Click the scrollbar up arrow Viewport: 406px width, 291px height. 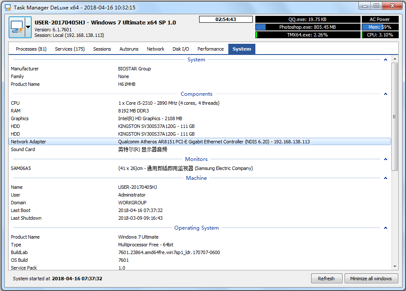coord(395,59)
